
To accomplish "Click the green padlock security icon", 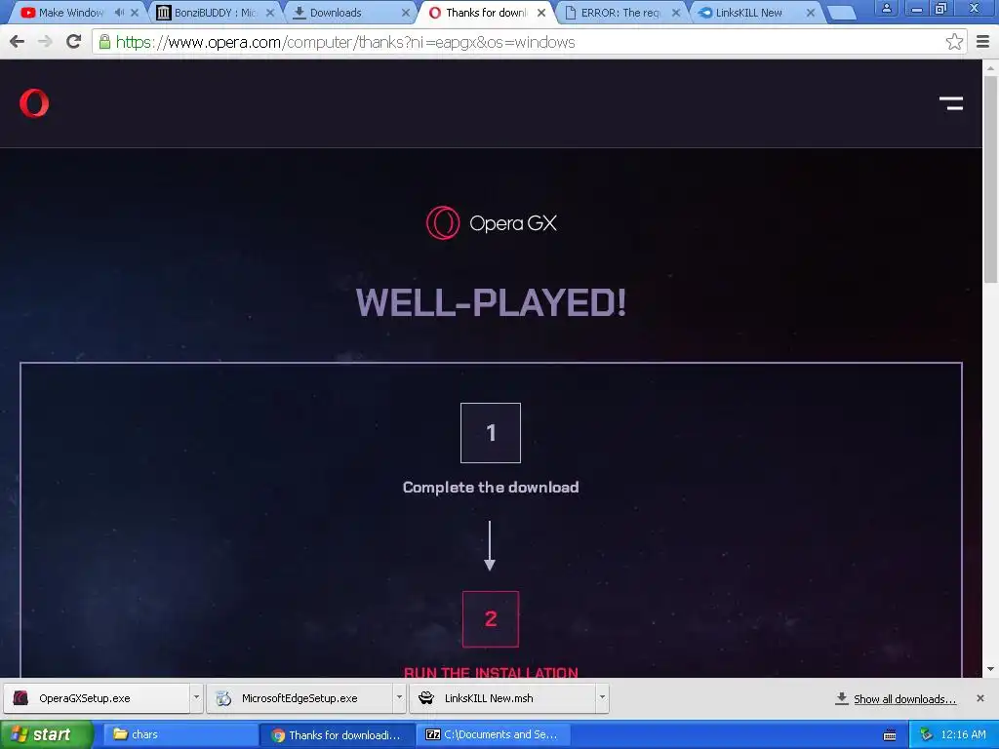I will coord(104,42).
